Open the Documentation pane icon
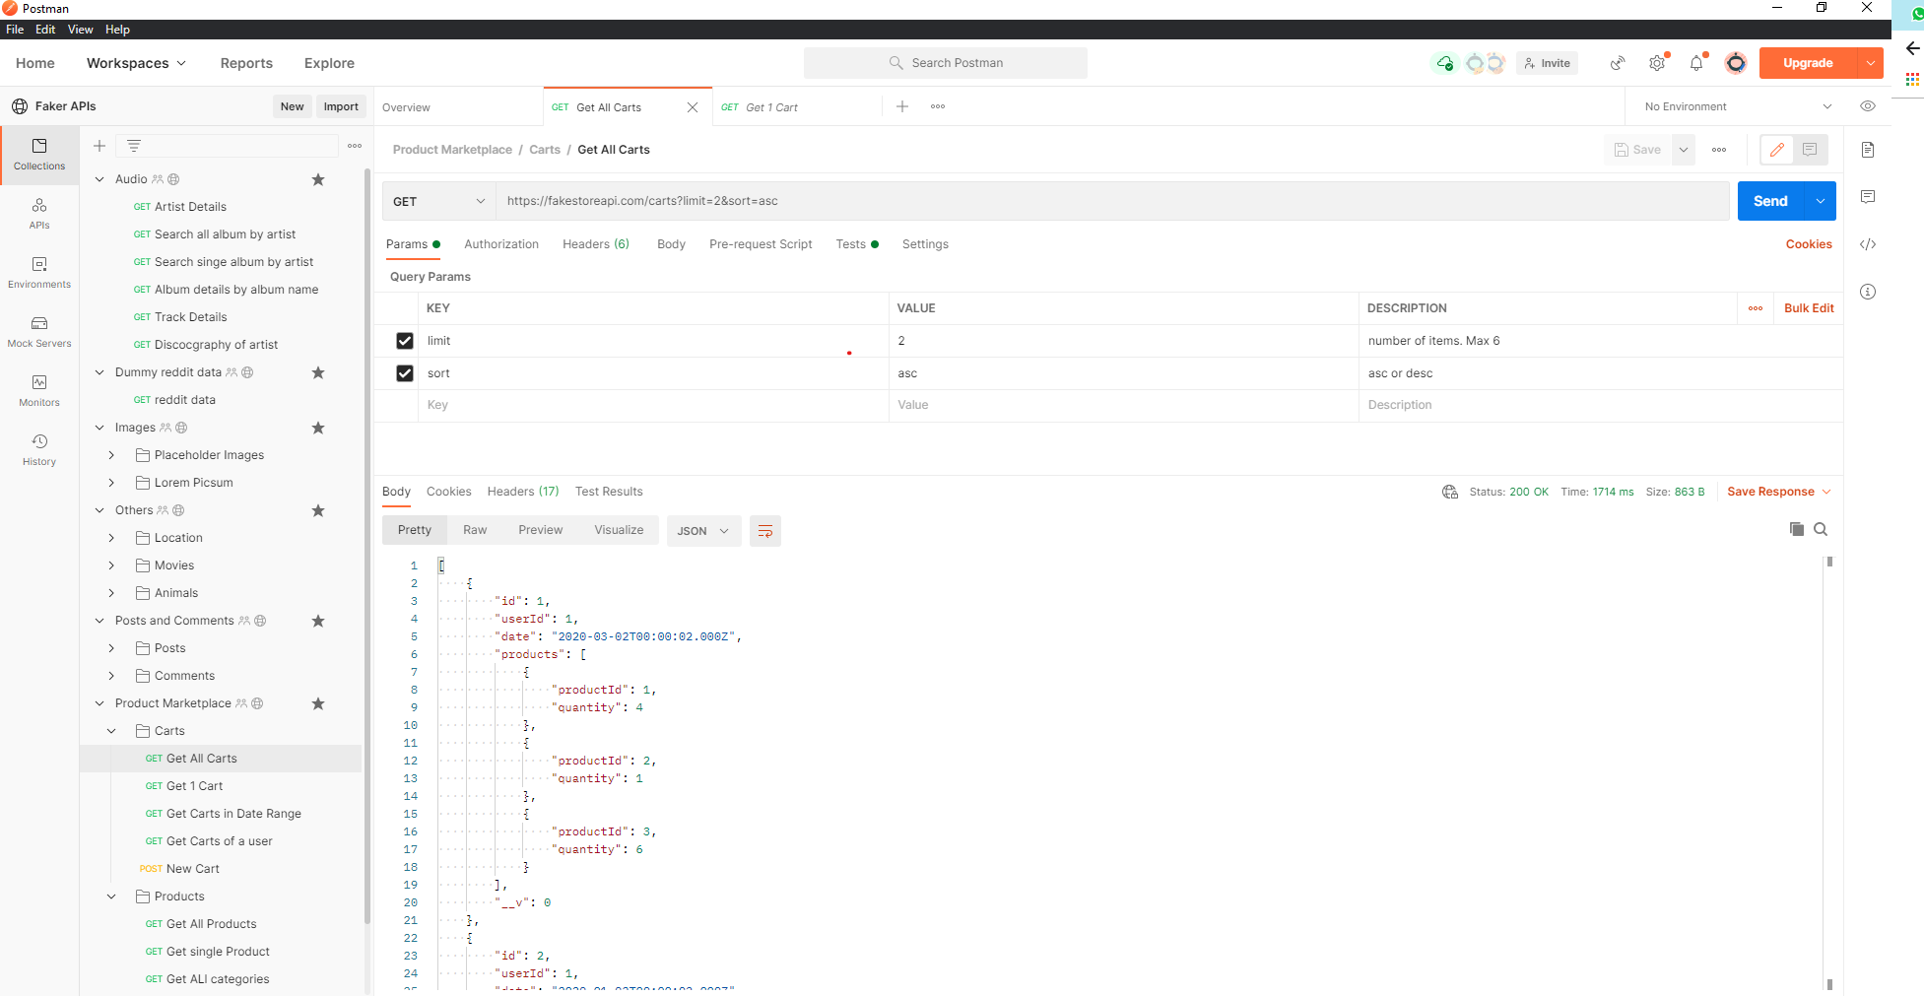Image resolution: width=1924 pixels, height=996 pixels. tap(1868, 150)
